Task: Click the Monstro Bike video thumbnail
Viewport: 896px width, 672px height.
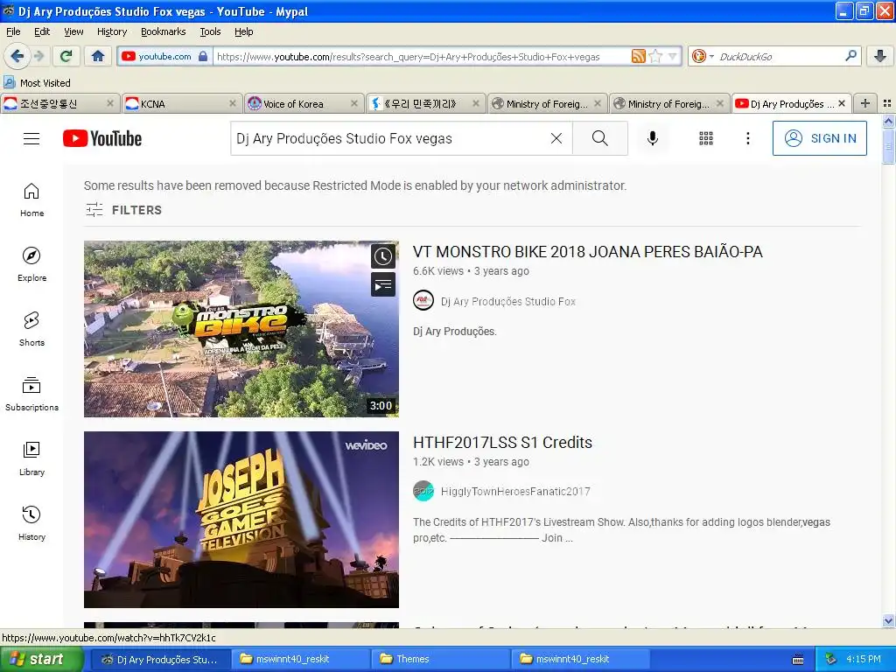Action: coord(241,329)
